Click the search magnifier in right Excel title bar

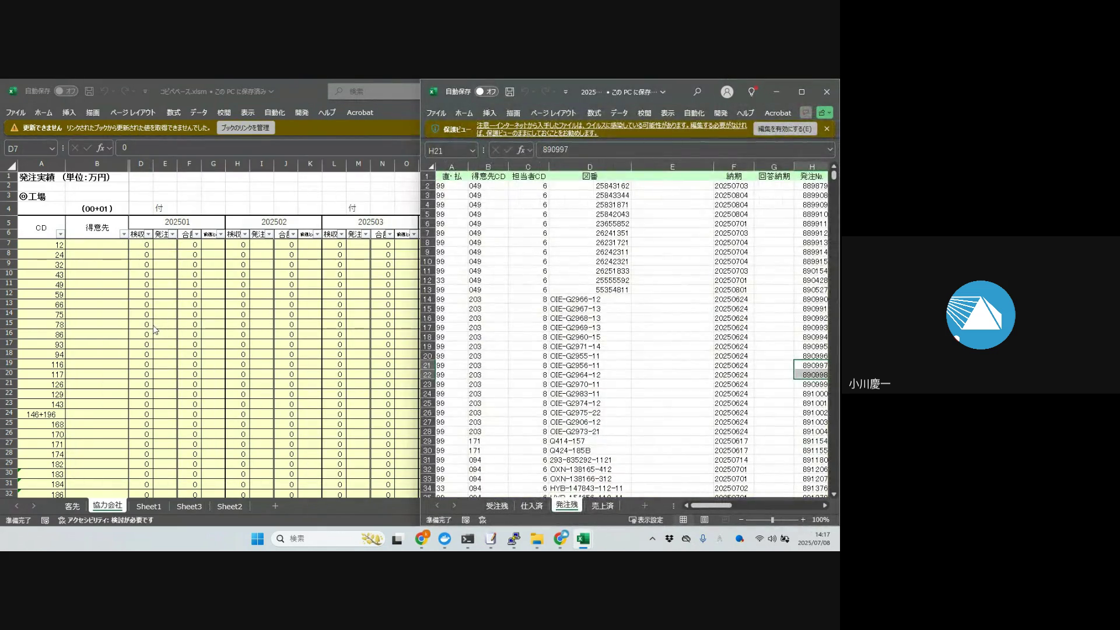point(697,92)
